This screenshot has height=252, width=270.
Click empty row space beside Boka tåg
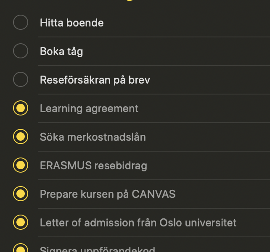pos(176,51)
